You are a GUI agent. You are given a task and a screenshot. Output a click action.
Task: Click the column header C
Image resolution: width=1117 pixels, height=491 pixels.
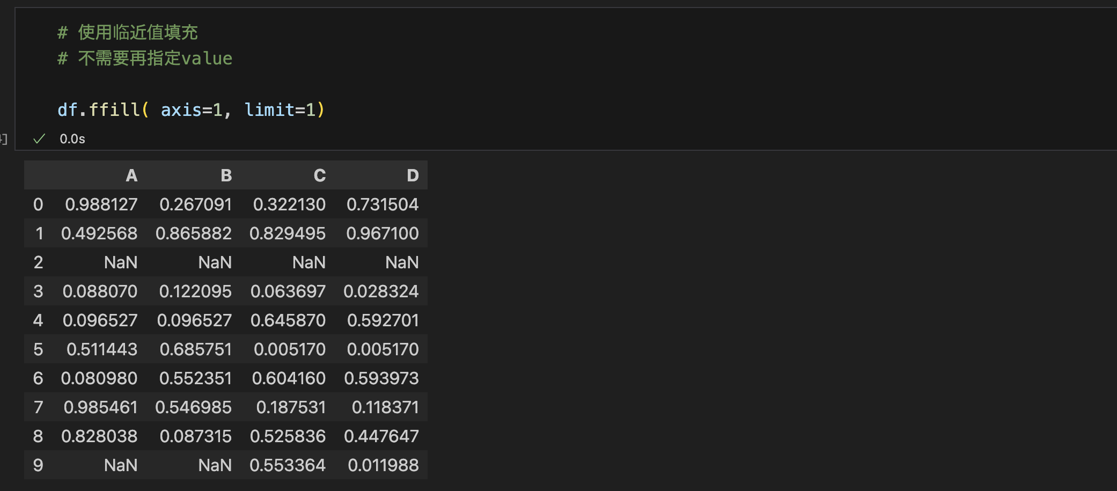pos(320,175)
